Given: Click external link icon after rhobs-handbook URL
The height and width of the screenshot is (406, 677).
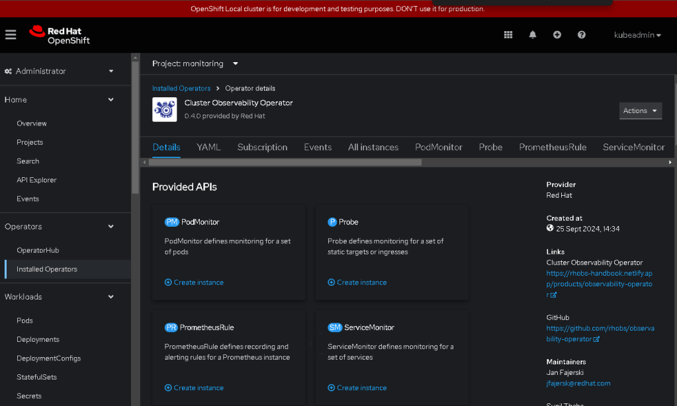Looking at the screenshot, I should pos(553,295).
